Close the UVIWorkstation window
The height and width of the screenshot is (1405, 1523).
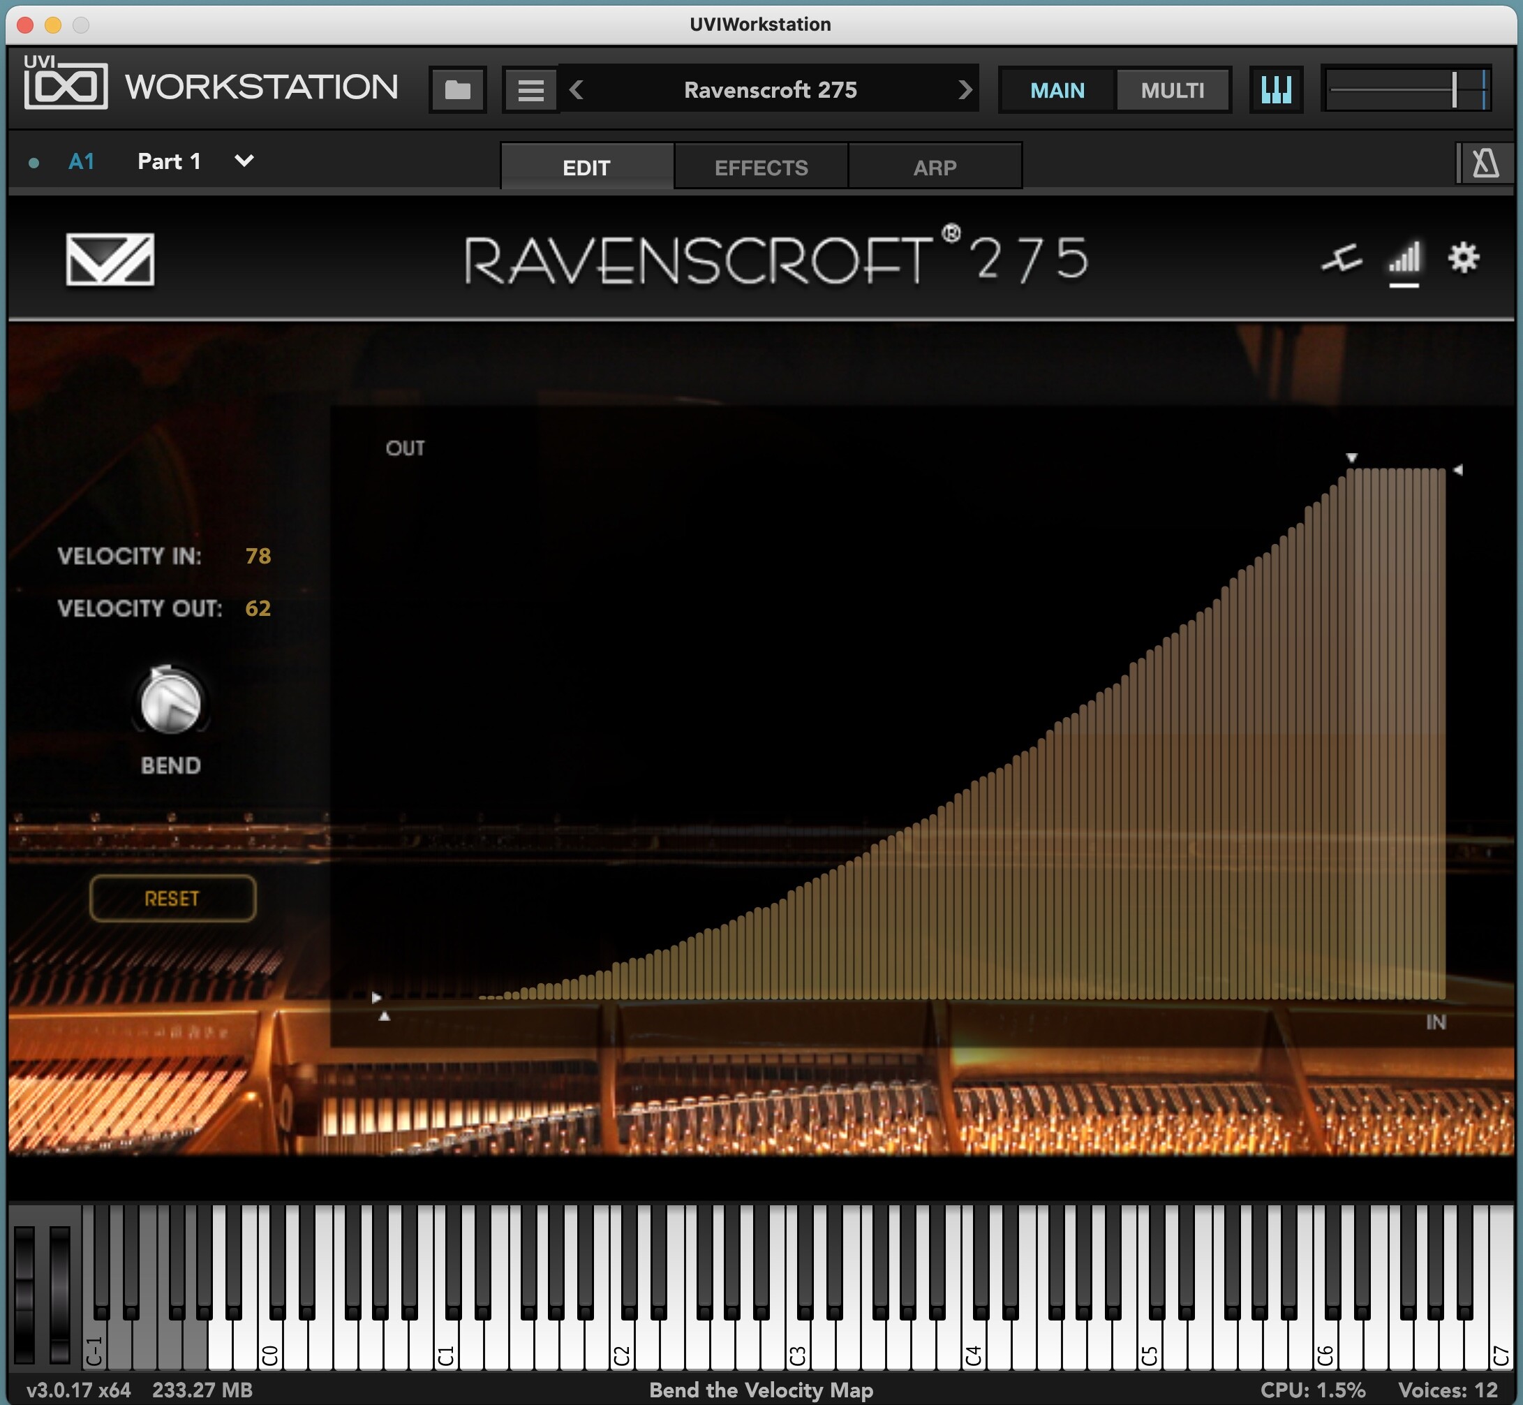click(x=25, y=25)
